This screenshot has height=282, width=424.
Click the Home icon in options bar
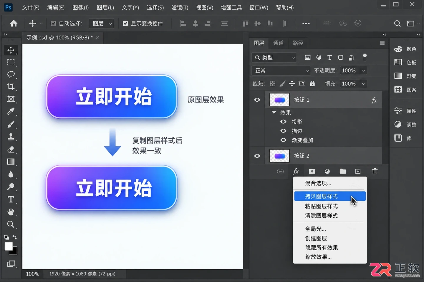click(14, 23)
